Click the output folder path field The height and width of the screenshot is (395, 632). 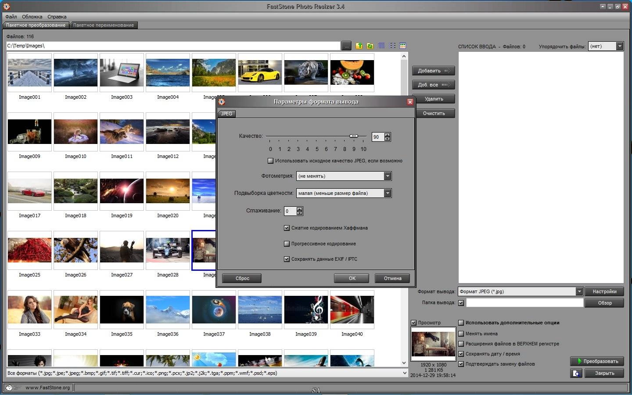point(524,303)
